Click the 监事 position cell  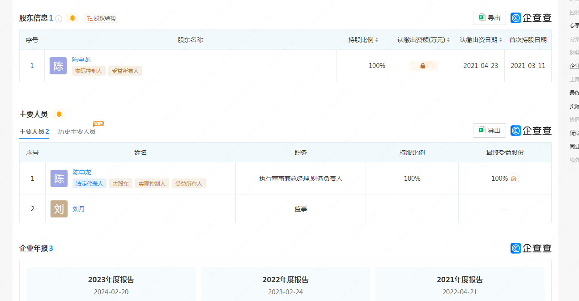[301, 209]
